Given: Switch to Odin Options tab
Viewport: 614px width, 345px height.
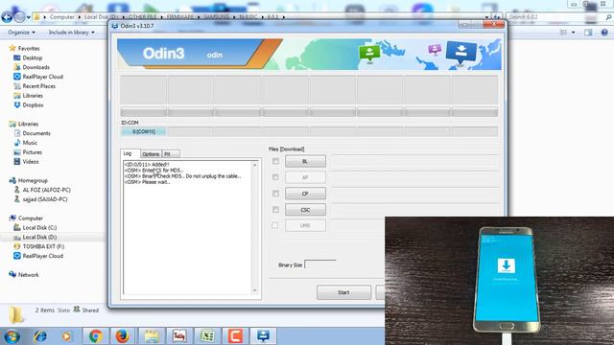Looking at the screenshot, I should [151, 154].
